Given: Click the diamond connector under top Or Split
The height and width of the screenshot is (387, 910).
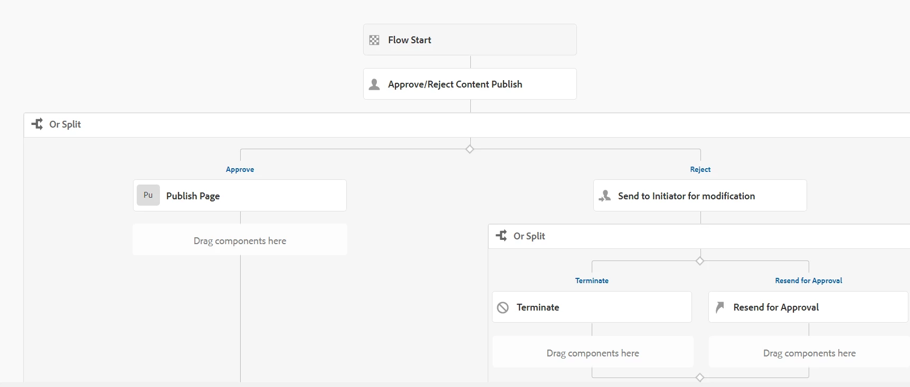Looking at the screenshot, I should coord(470,149).
